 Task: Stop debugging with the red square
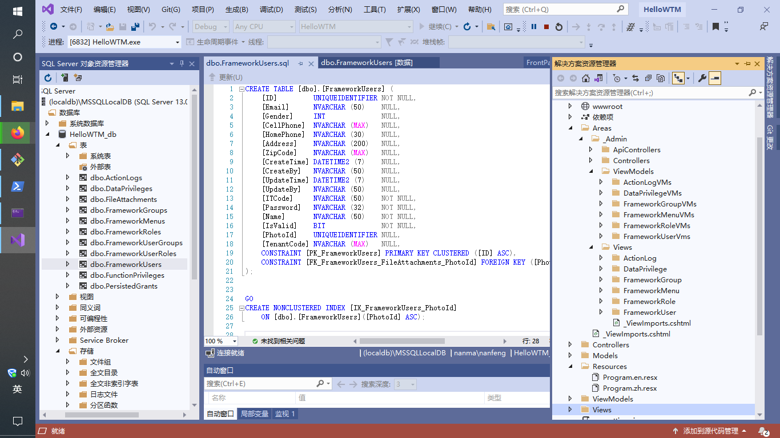click(546, 27)
